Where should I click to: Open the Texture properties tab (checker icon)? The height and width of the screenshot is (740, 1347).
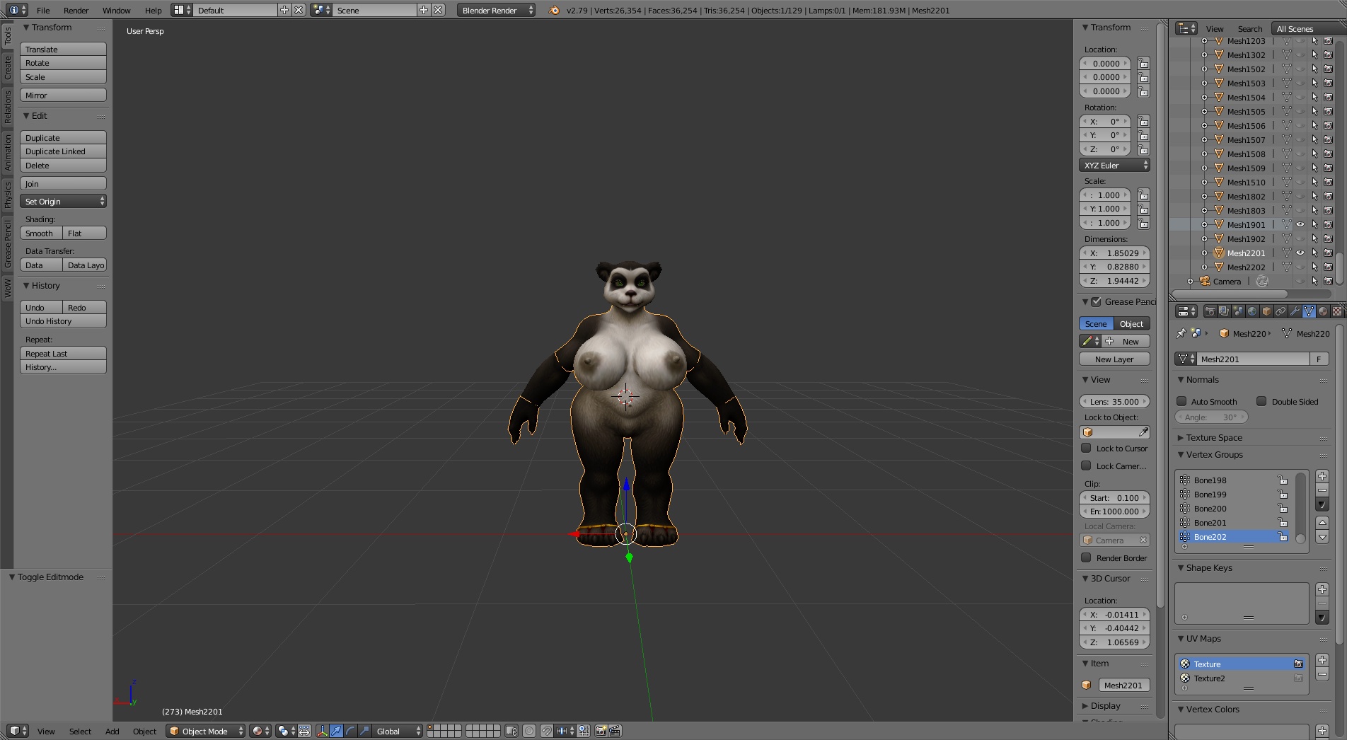[x=1337, y=311]
